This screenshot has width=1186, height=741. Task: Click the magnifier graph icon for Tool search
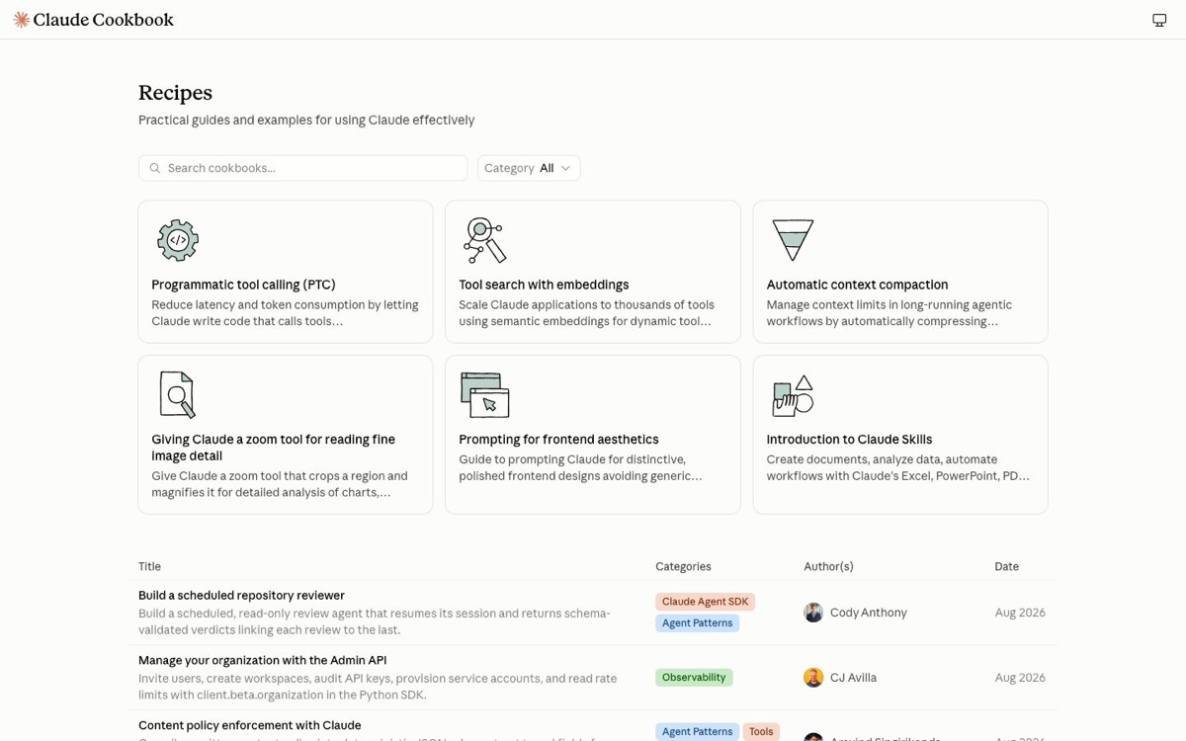click(484, 240)
